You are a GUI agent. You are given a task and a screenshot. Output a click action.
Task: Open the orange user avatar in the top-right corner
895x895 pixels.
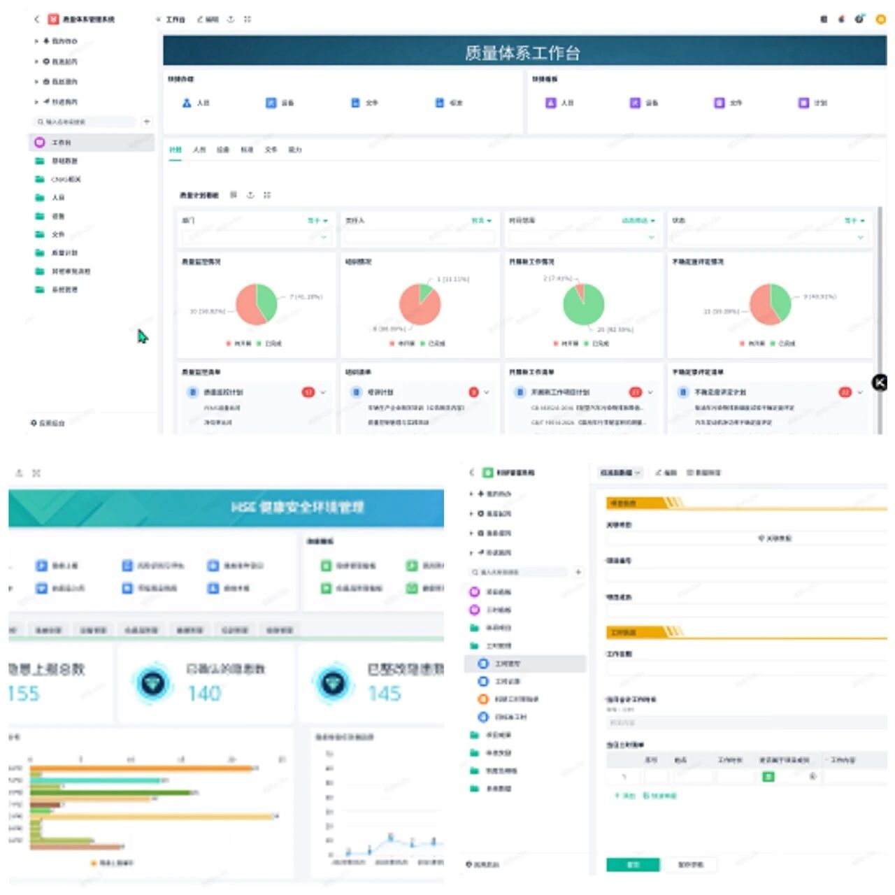tap(881, 20)
